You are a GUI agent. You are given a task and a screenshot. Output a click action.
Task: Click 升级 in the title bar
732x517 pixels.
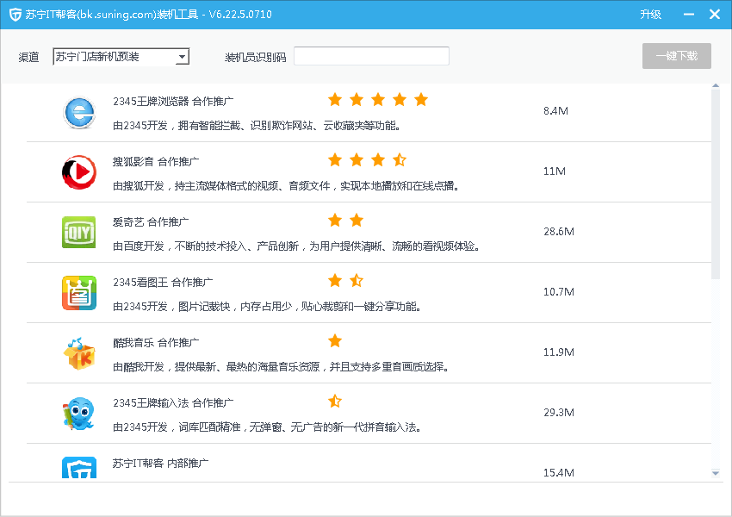point(650,15)
